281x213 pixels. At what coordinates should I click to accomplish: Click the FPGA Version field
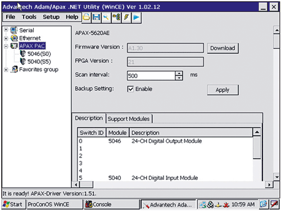(x=165, y=62)
